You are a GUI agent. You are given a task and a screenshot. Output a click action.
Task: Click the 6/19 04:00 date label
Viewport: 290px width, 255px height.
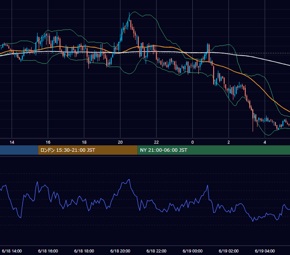pyautogui.click(x=265, y=251)
